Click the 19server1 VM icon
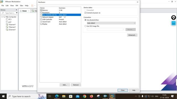The height and width of the screenshot is (99, 177). pyautogui.click(x=7, y=27)
